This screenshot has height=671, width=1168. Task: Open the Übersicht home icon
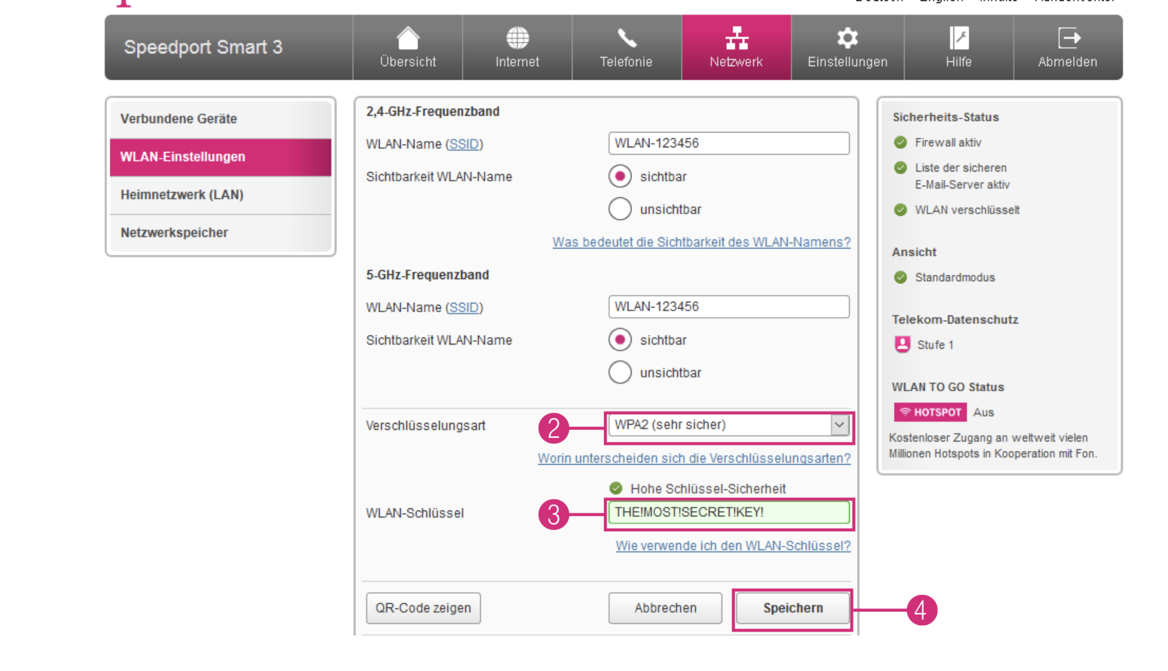(407, 38)
